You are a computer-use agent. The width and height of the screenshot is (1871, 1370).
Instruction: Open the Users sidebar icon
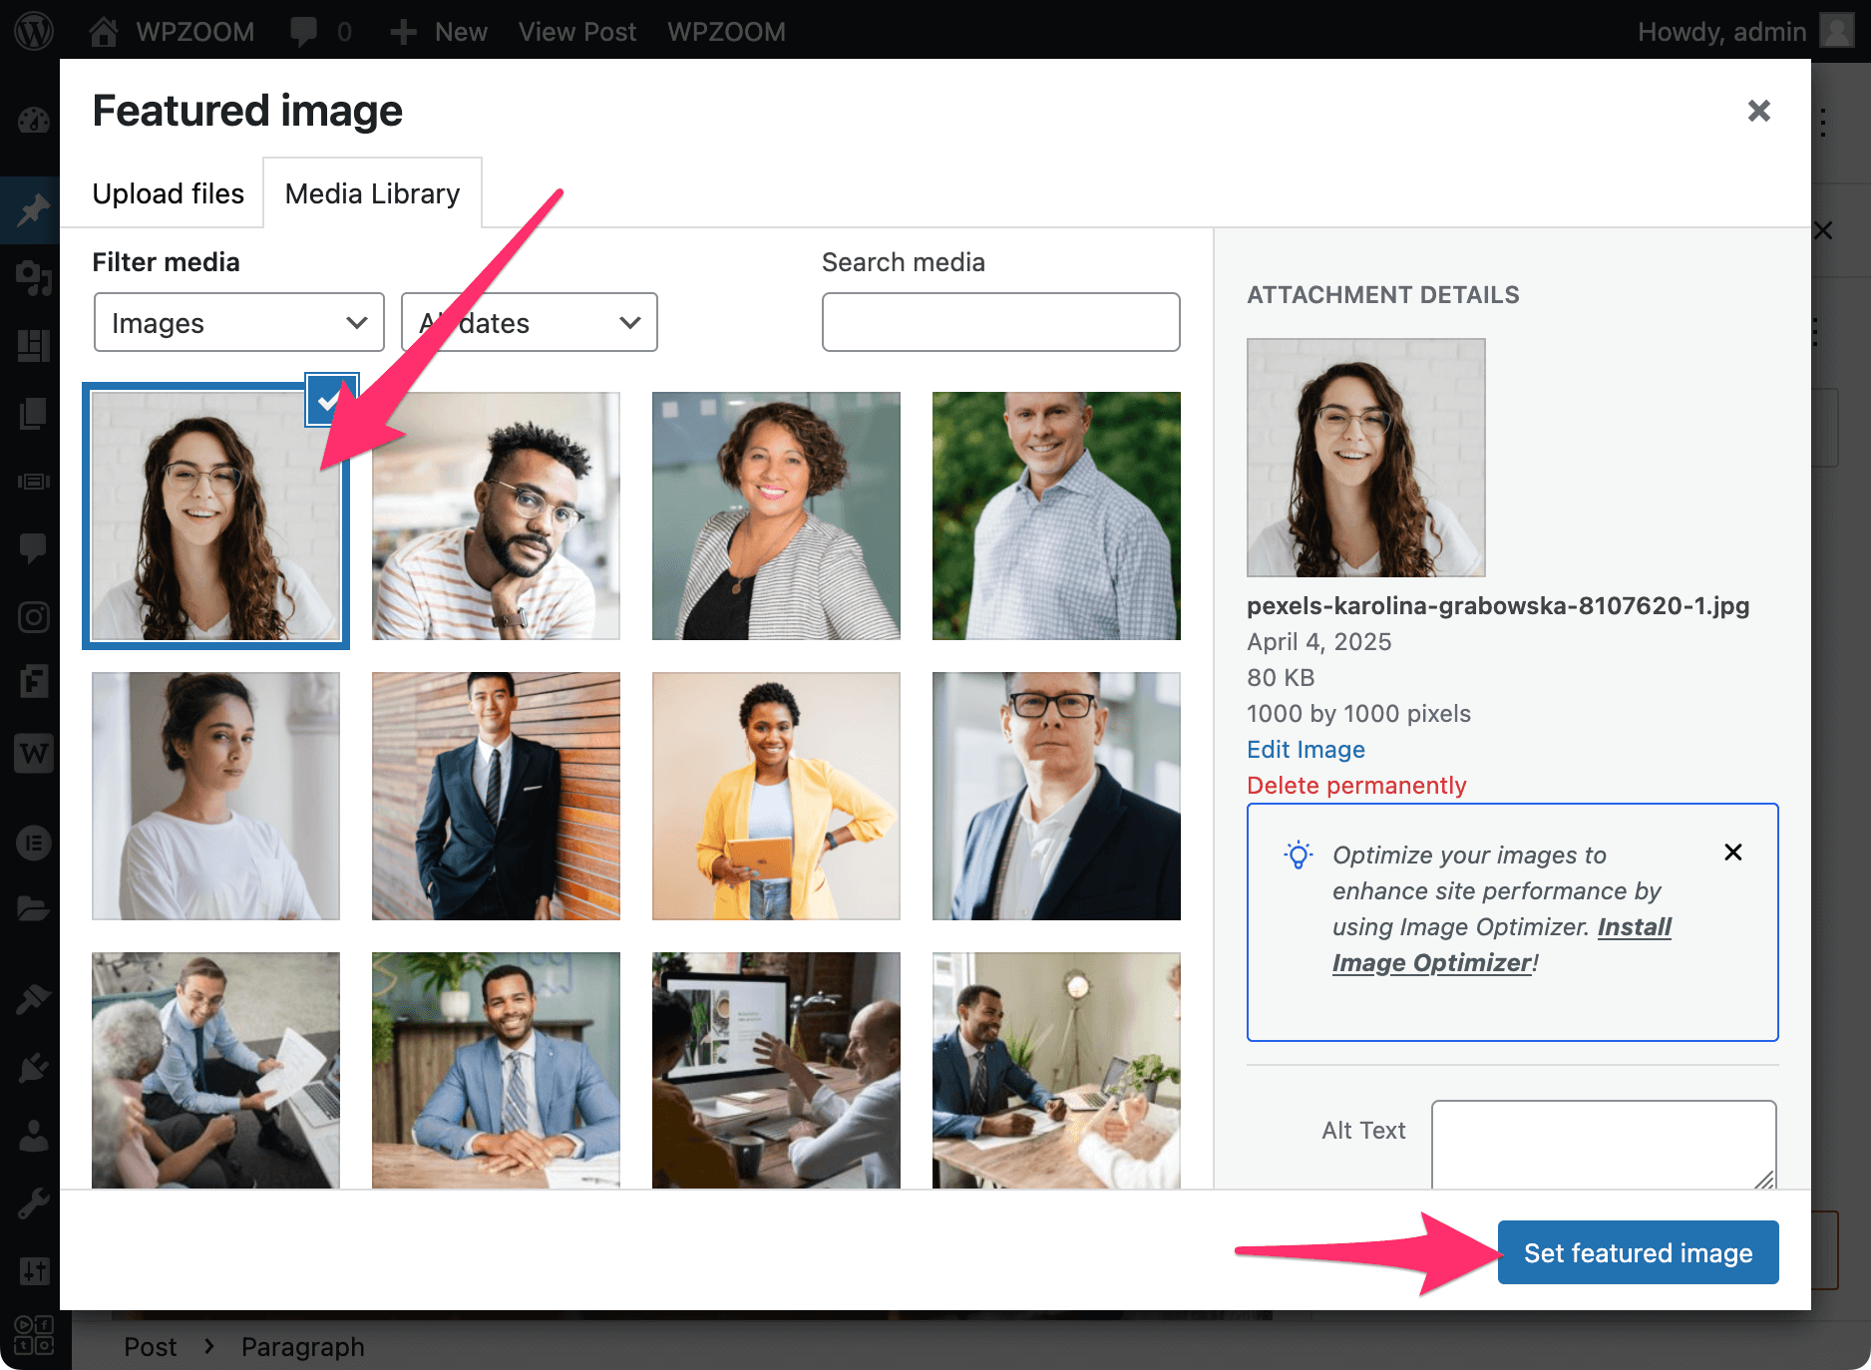34,1136
